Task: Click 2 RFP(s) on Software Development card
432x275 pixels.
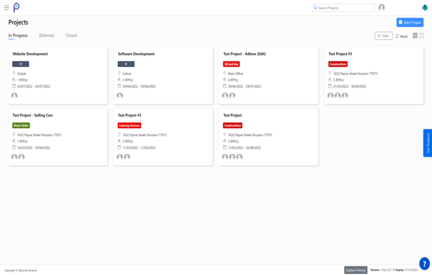Action: (x=128, y=80)
